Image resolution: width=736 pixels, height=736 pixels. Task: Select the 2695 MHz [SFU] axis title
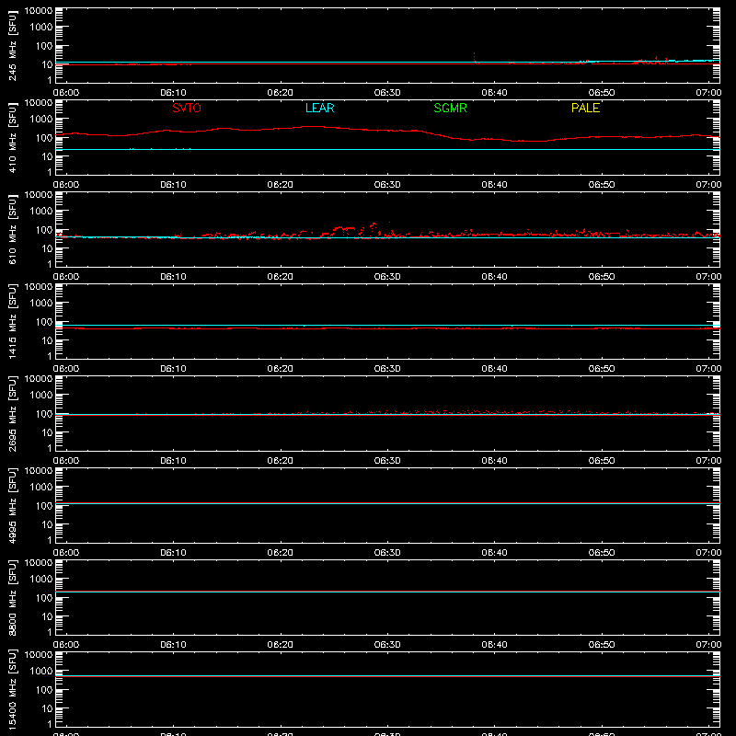(12, 413)
